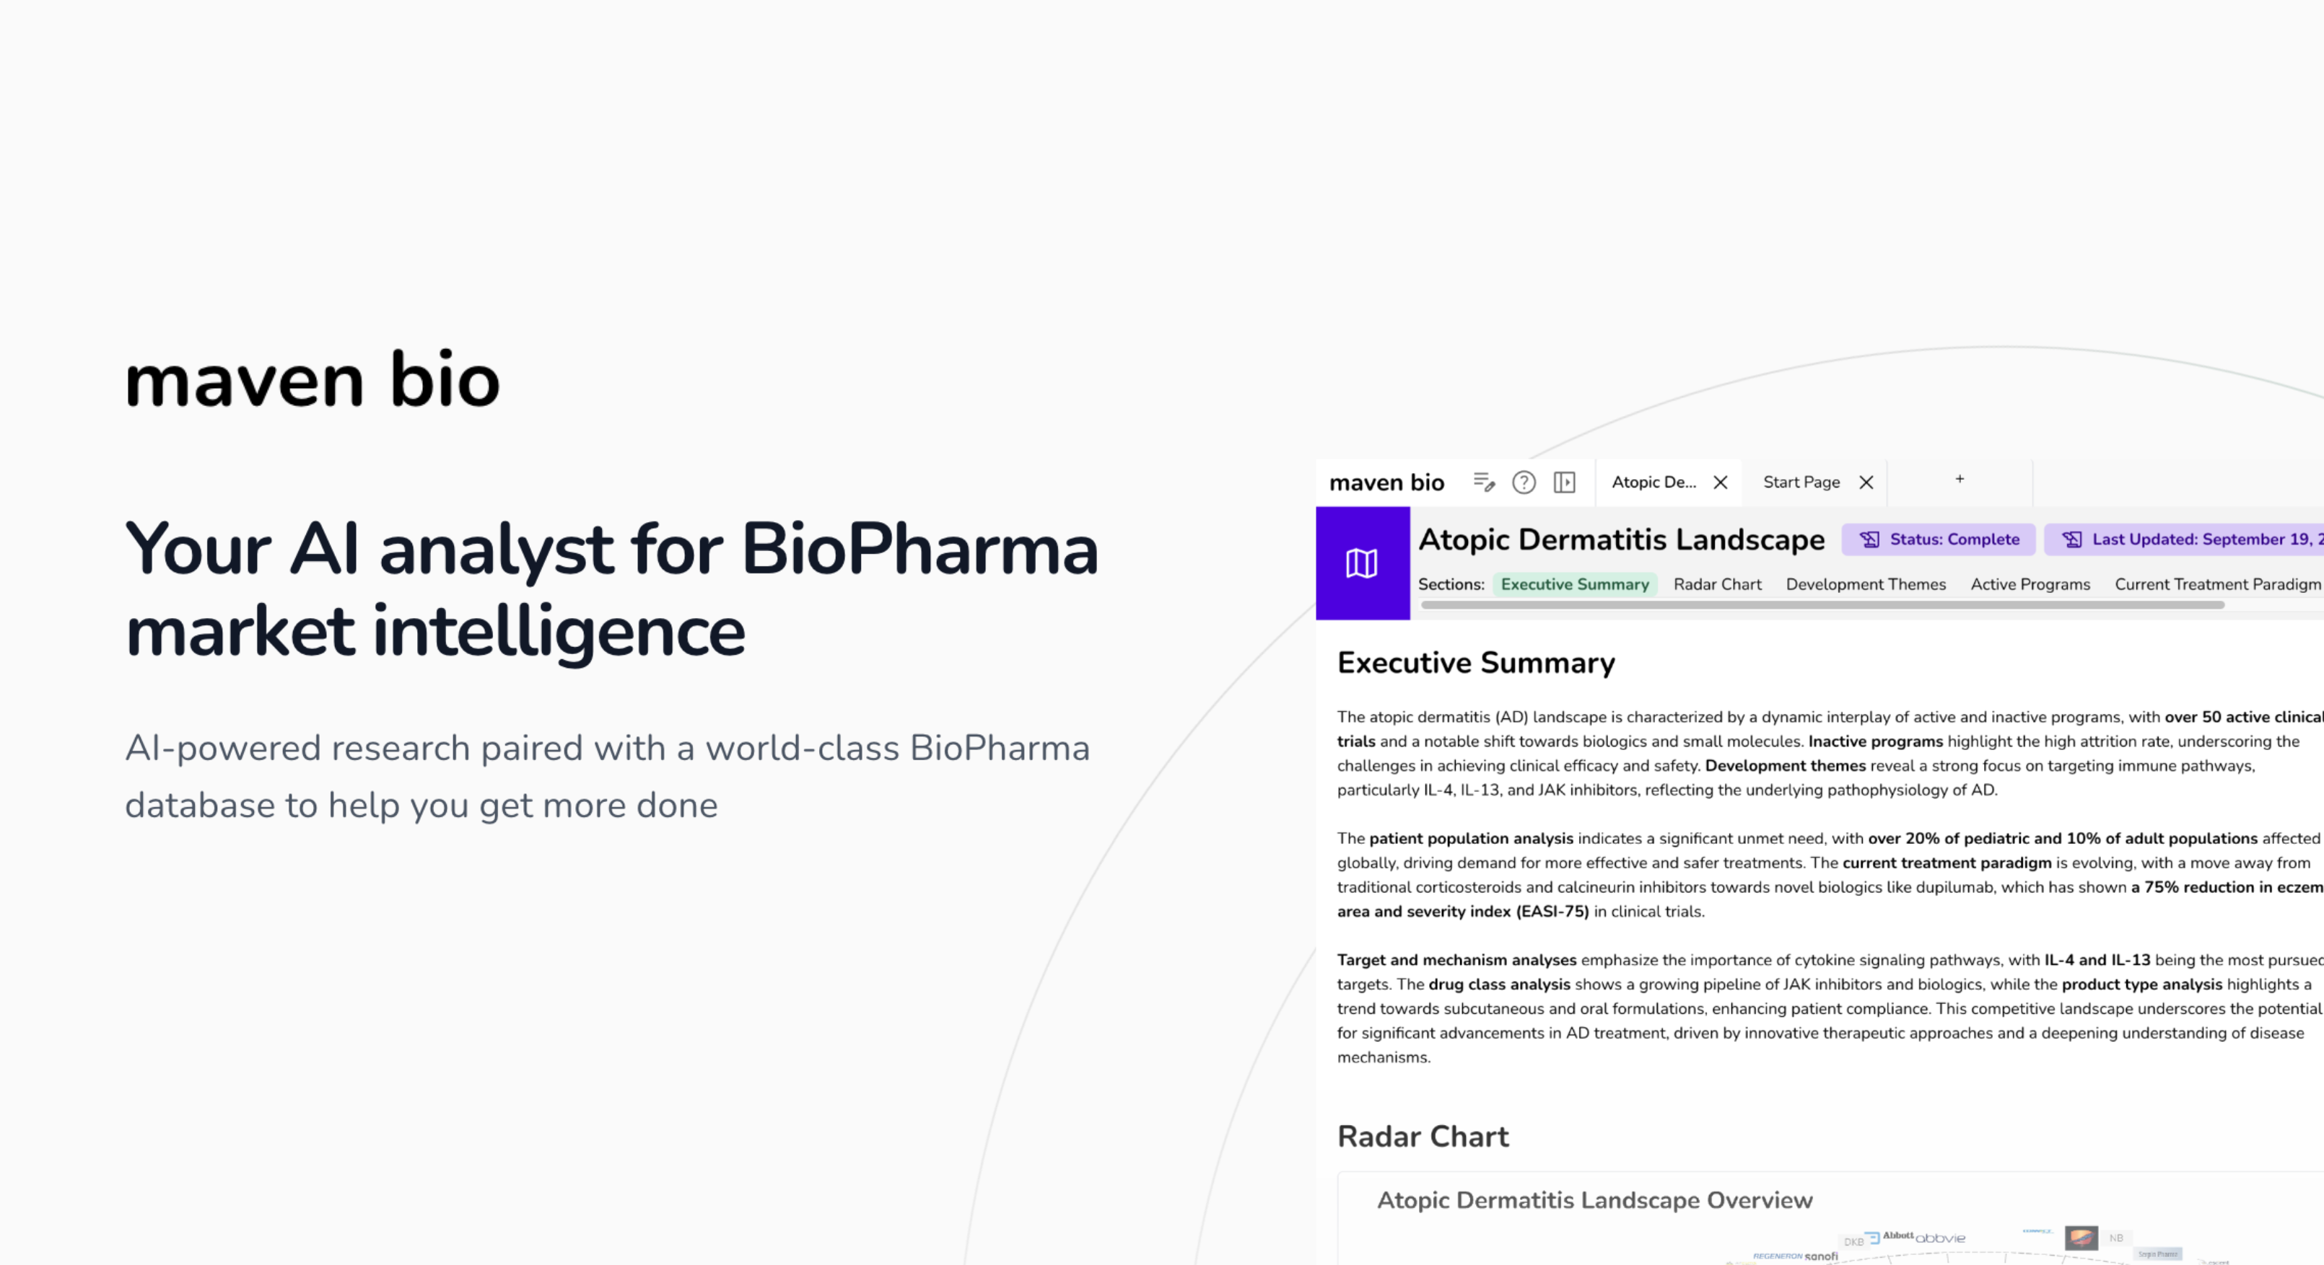
Task: Click the icon in the Last Updated badge
Action: [x=2072, y=539]
